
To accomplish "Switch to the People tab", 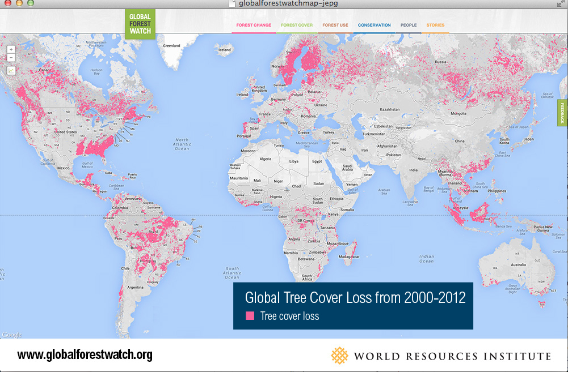I will click(x=408, y=25).
